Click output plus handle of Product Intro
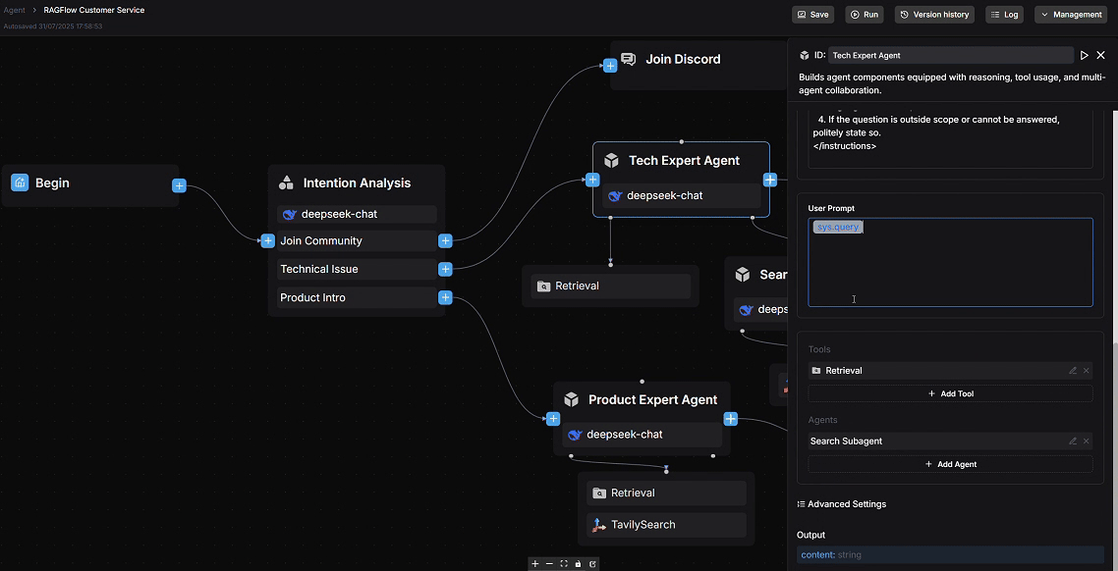The width and height of the screenshot is (1118, 571). coord(445,297)
